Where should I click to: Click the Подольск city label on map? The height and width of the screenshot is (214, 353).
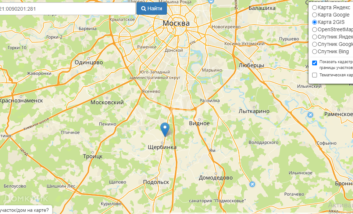point(156,182)
